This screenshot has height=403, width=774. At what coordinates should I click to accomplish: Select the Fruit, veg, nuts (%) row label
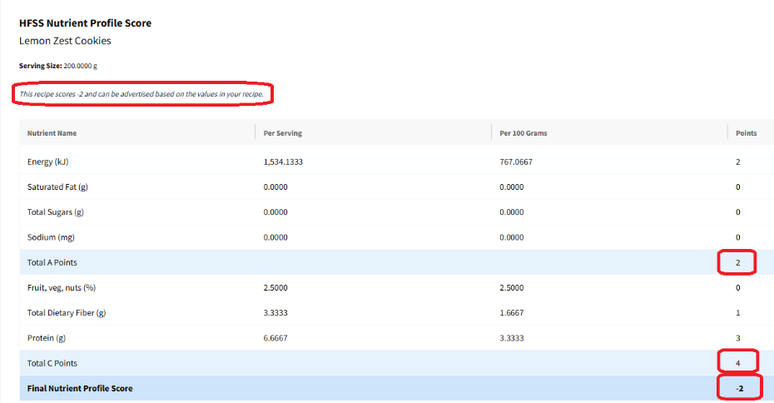pyautogui.click(x=62, y=288)
